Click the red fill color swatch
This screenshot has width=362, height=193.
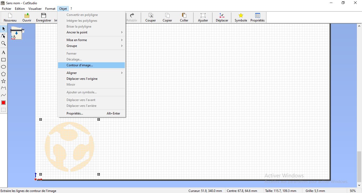pos(3,103)
